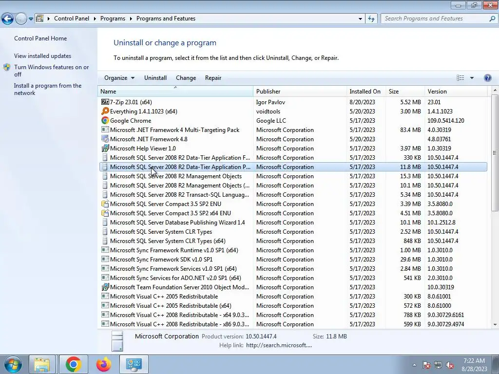This screenshot has height=374, width=499.
Task: Click the Action Center flag tray icon
Action: 426,365
